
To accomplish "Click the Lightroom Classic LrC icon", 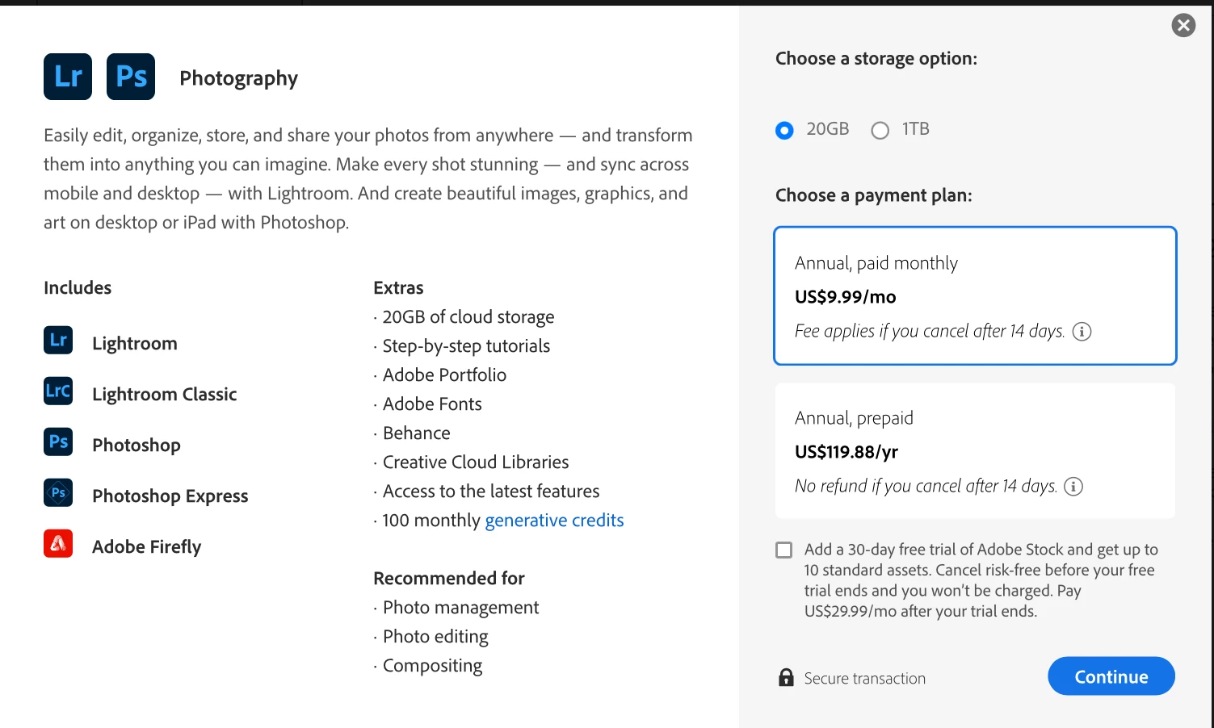I will click(58, 391).
